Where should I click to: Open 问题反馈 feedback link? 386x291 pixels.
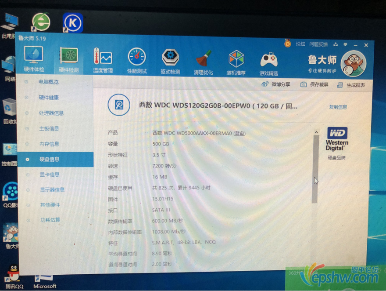click(x=318, y=44)
